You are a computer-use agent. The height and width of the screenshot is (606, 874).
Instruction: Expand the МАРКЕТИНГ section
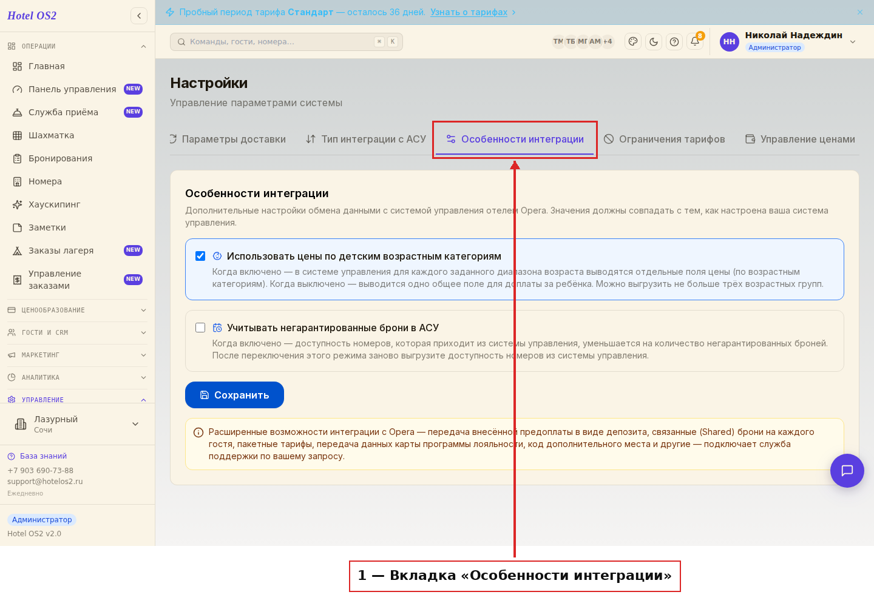(77, 355)
